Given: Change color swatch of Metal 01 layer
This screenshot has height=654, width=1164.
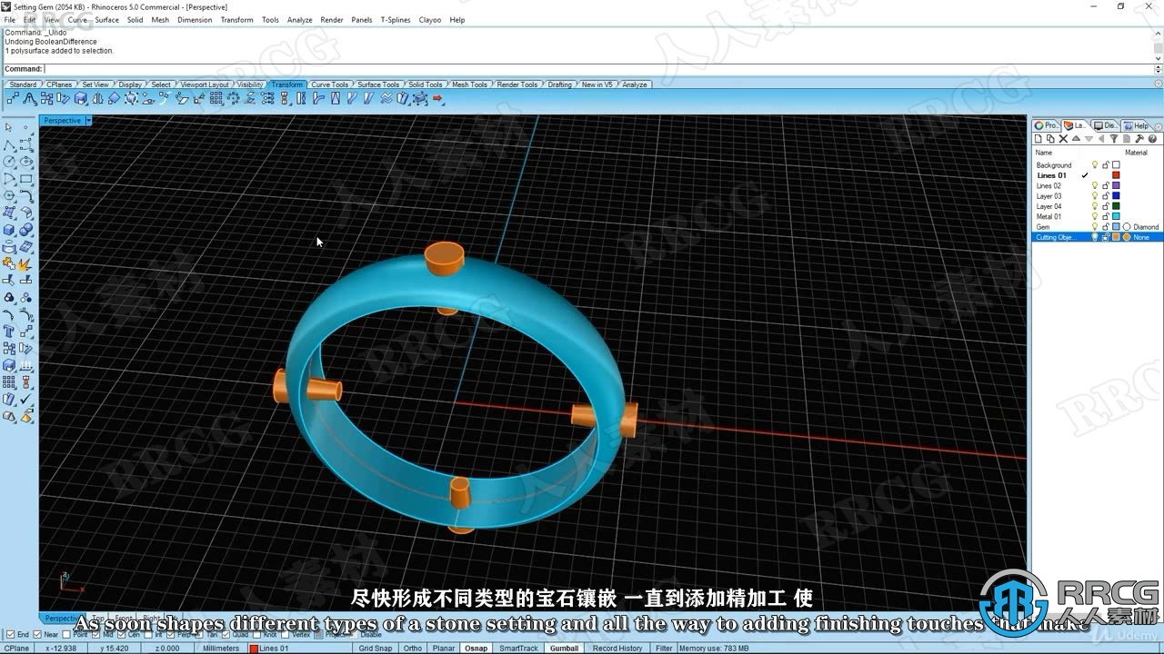Looking at the screenshot, I should point(1116,216).
